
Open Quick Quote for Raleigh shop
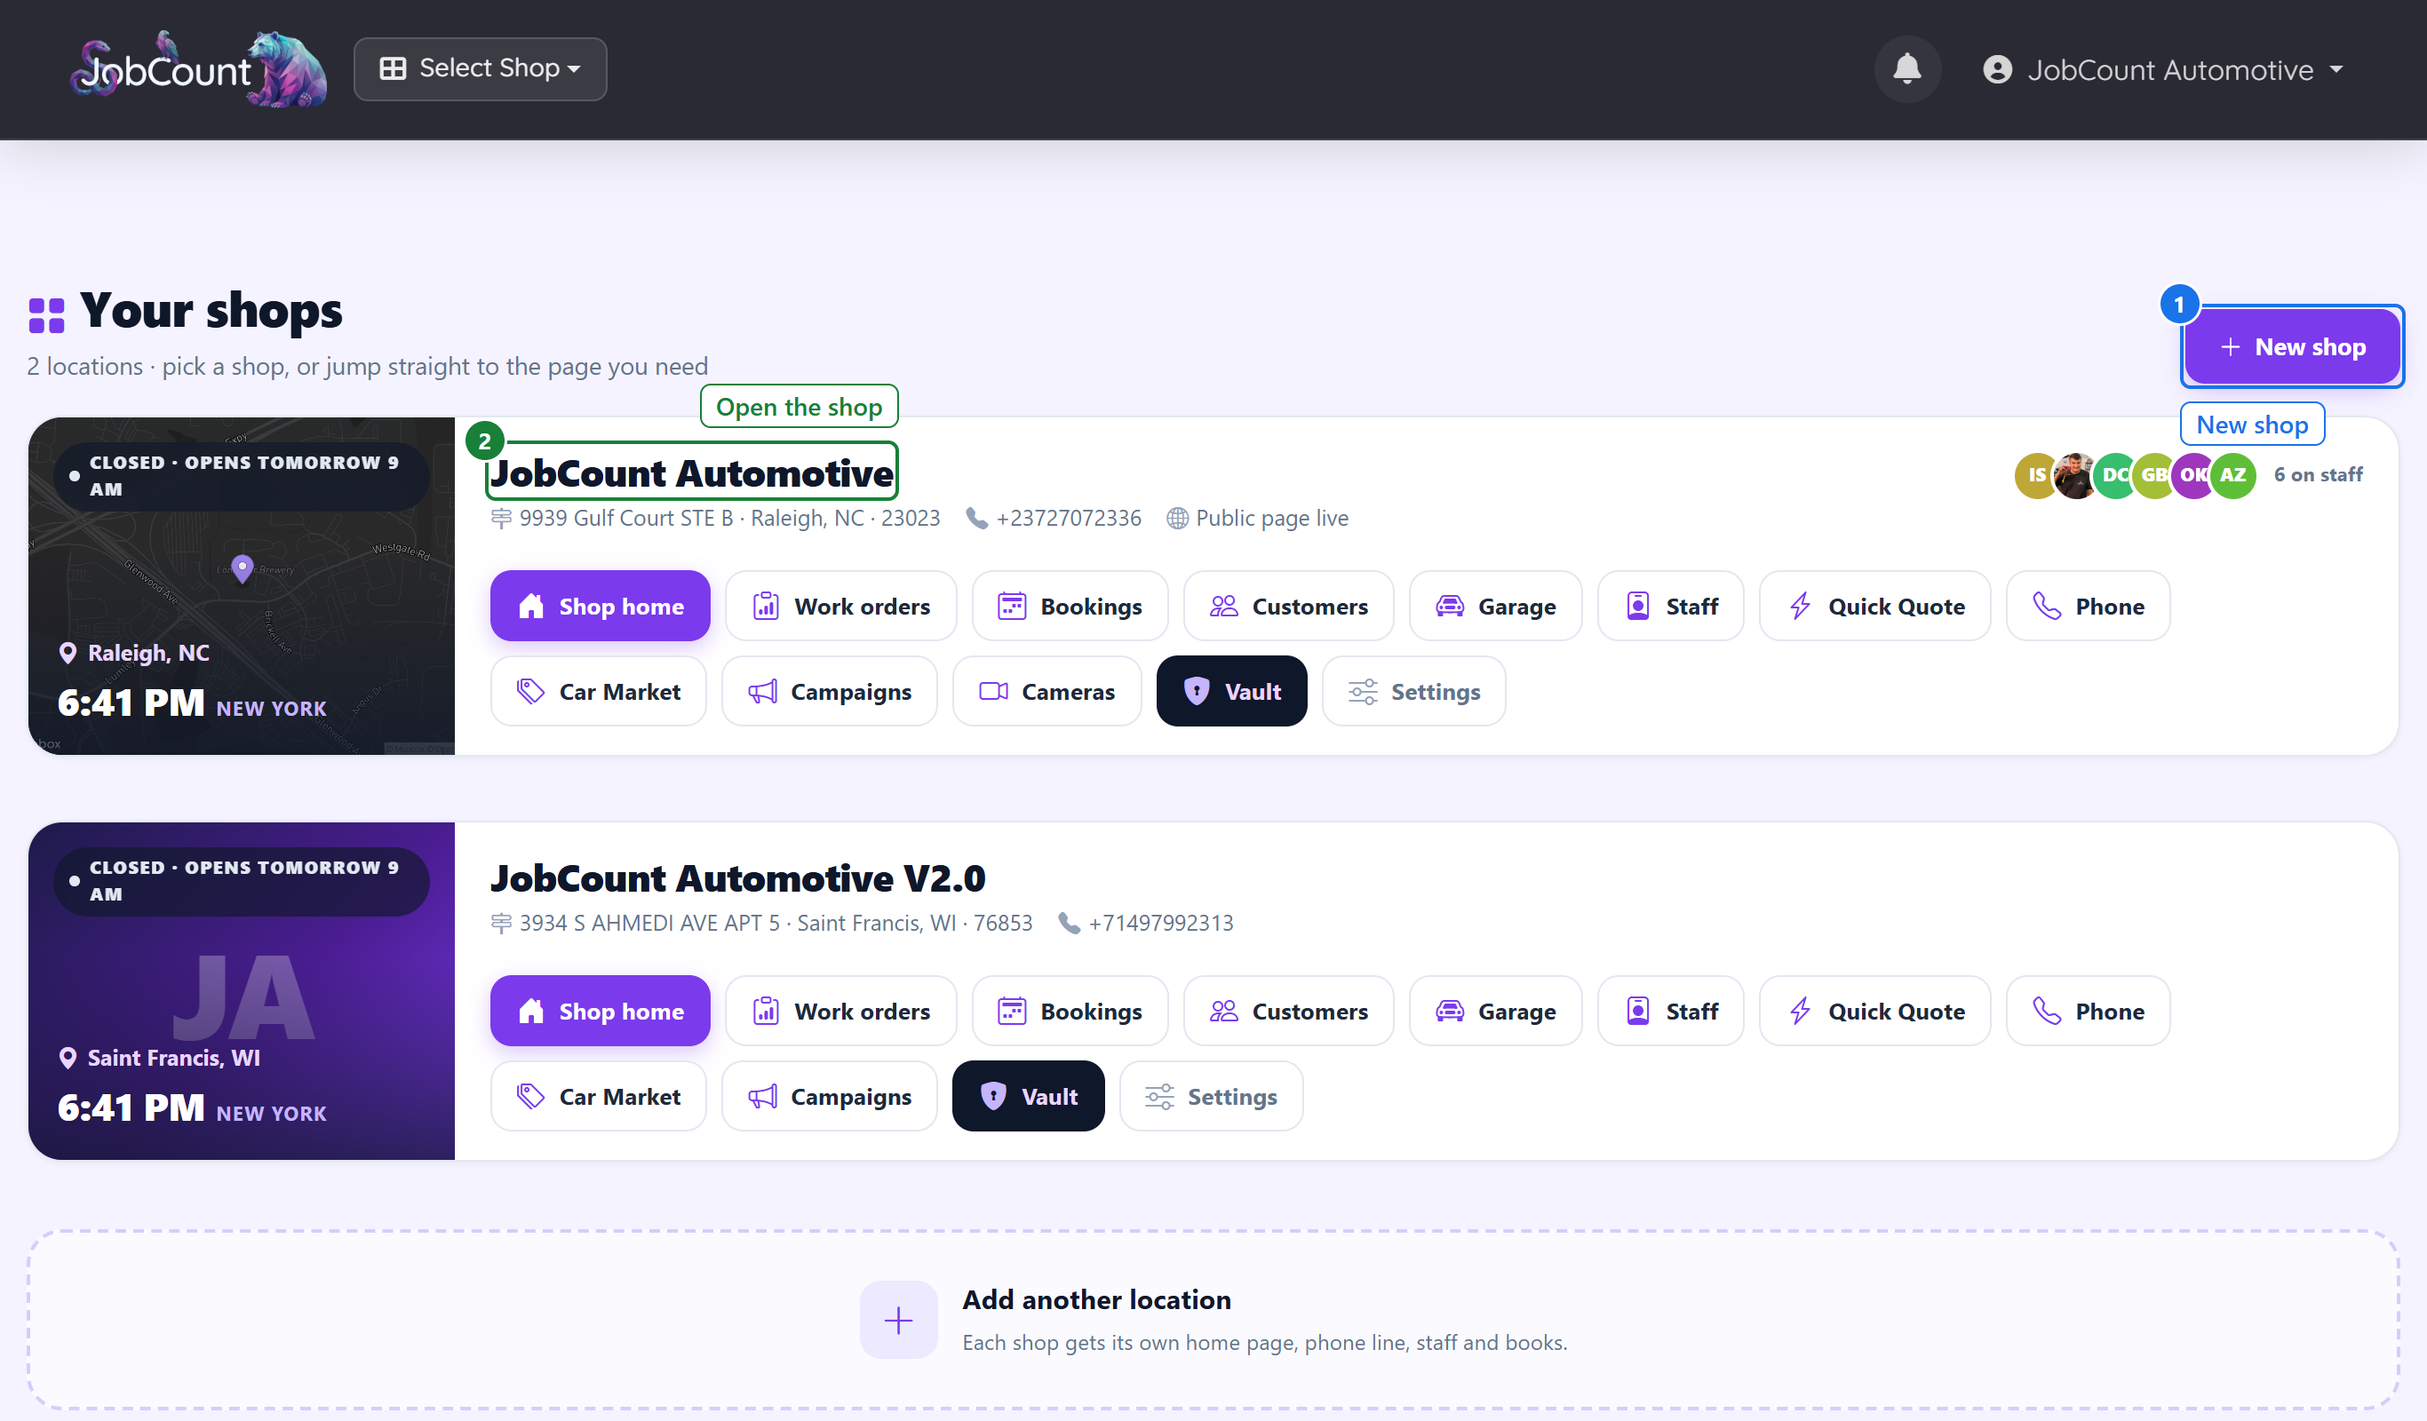tap(1874, 607)
